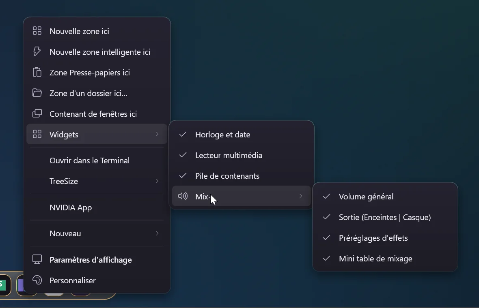Open the Nouveau menu entry
The width and height of the screenshot is (479, 308).
tap(97, 233)
